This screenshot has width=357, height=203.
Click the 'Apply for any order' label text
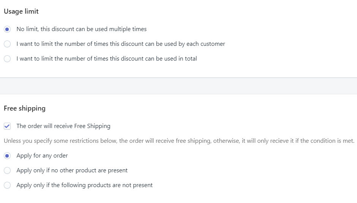[x=42, y=156]
